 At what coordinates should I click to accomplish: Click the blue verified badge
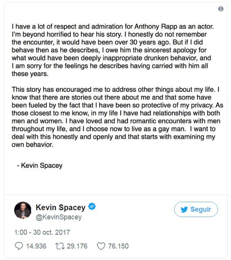pyautogui.click(x=92, y=207)
